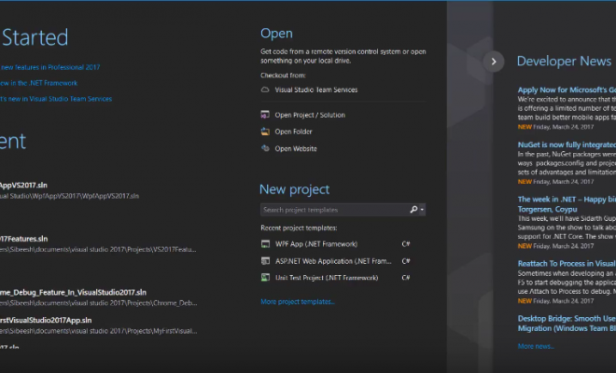The image size is (616, 373).
Task: Click the WPF App template icon
Action: [x=266, y=243]
